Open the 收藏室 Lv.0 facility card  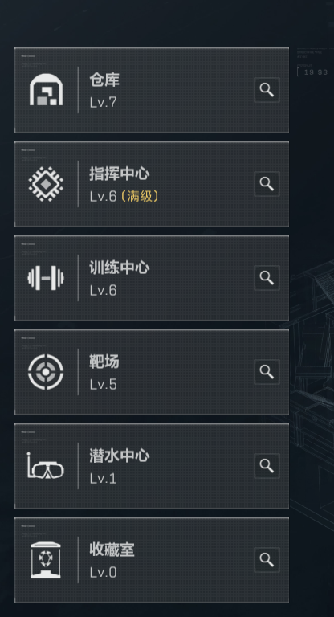tap(152, 560)
